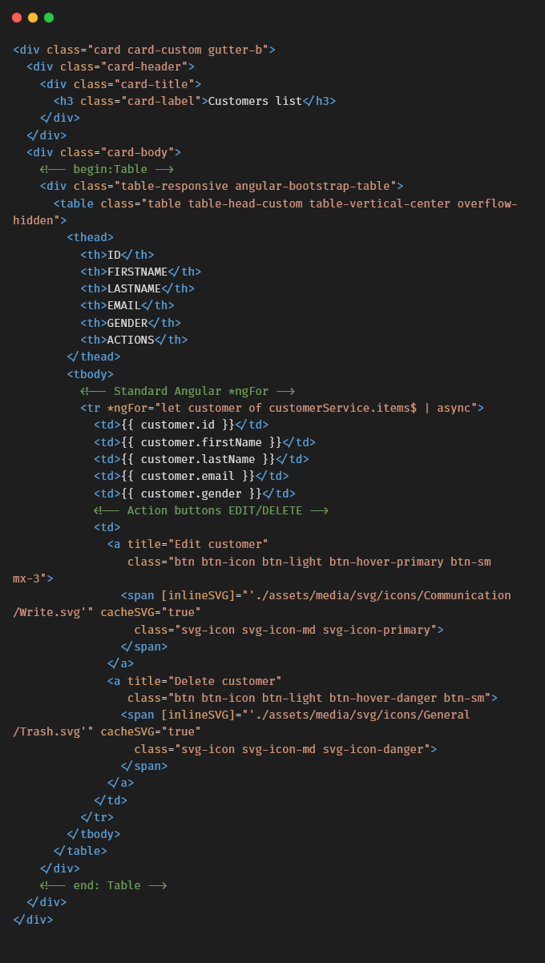Click the yellow minimize window dot
The width and height of the screenshot is (545, 963).
[x=33, y=18]
